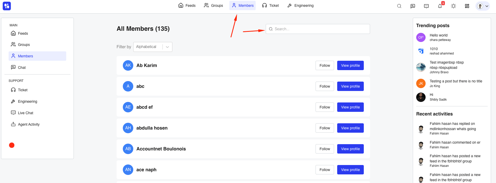Screen dimensions: 496x183
Task: Follow abdulla hosen
Action: [x=325, y=128]
